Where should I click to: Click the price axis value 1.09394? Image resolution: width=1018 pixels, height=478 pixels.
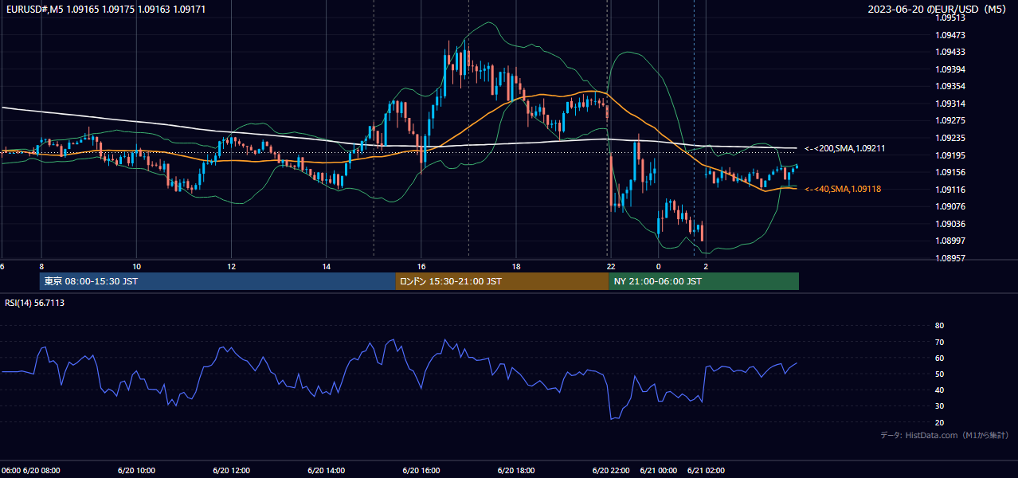click(x=951, y=69)
